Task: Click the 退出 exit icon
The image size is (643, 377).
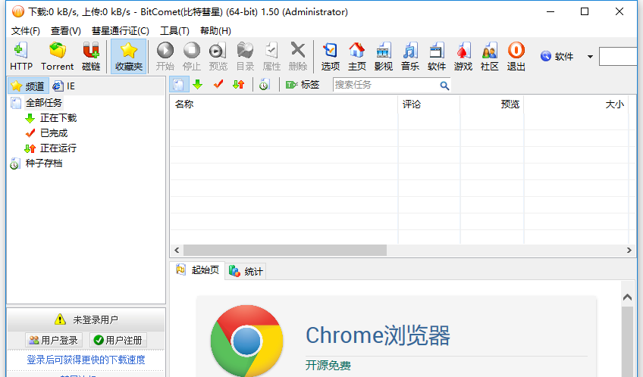Action: pyautogui.click(x=516, y=56)
